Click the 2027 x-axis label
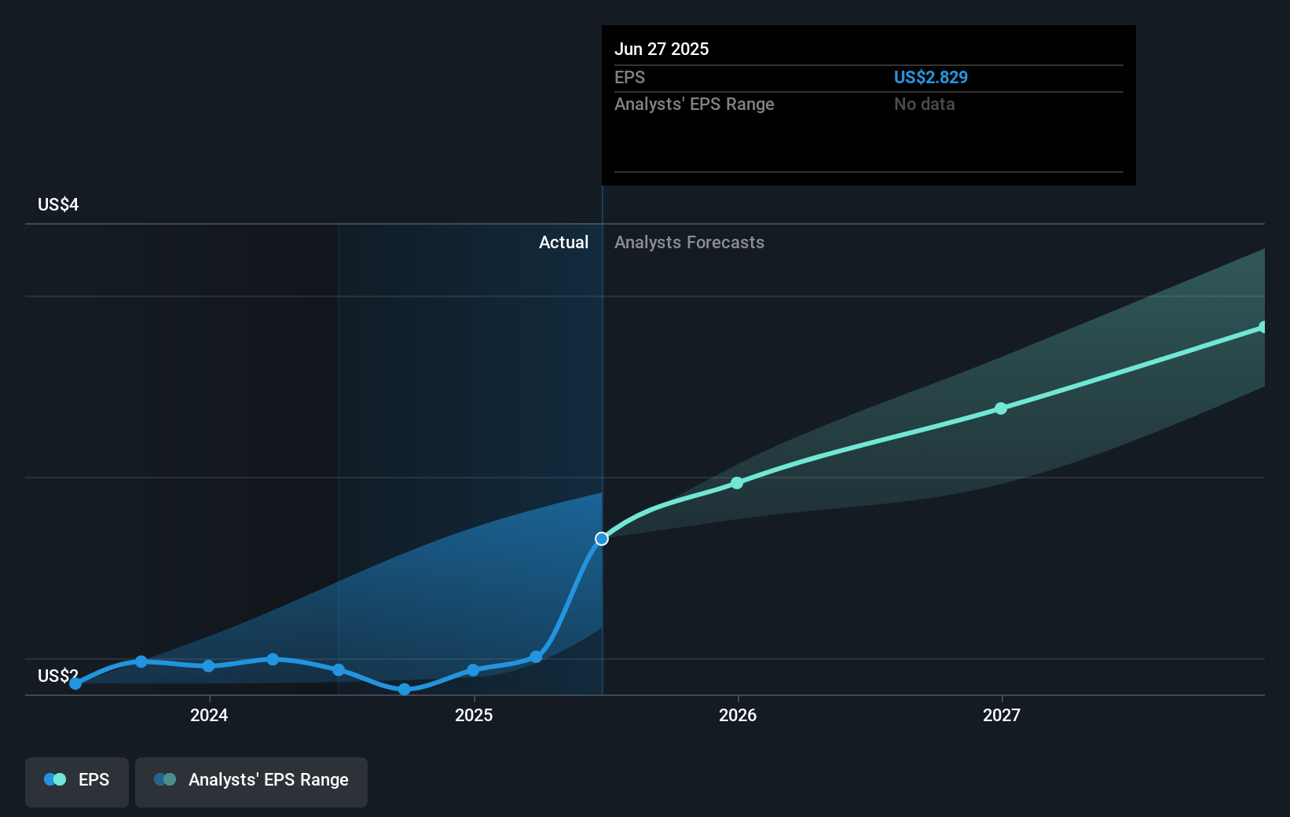This screenshot has width=1290, height=817. [1002, 715]
